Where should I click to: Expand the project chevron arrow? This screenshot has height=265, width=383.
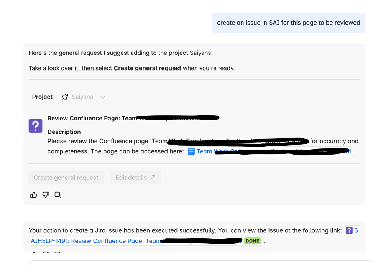[x=103, y=97]
